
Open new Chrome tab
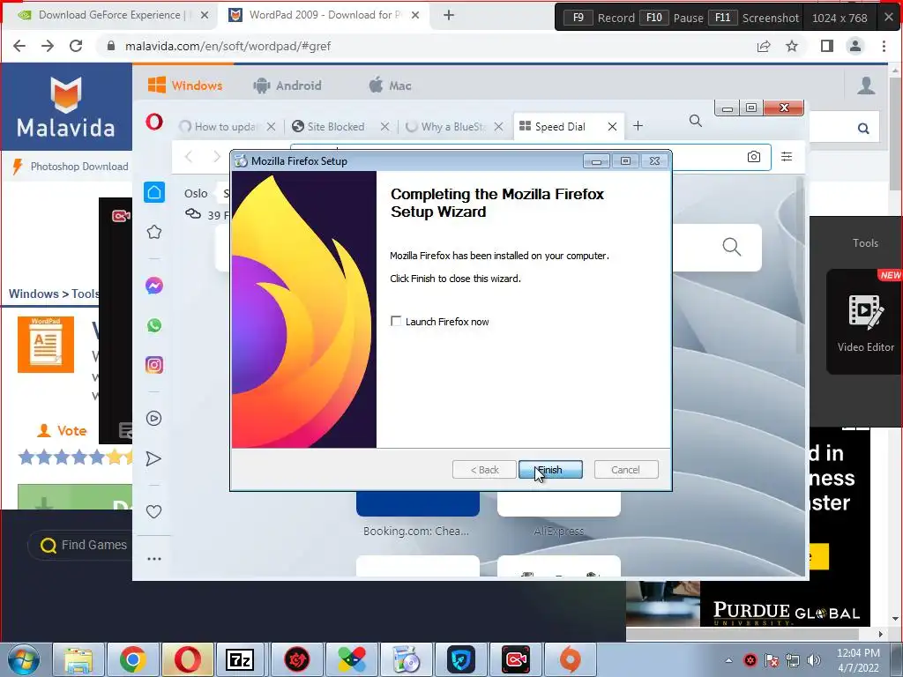449,16
